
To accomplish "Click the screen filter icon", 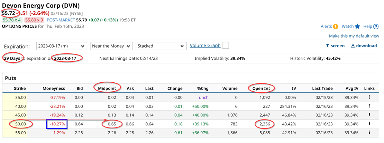I will click(328, 46).
